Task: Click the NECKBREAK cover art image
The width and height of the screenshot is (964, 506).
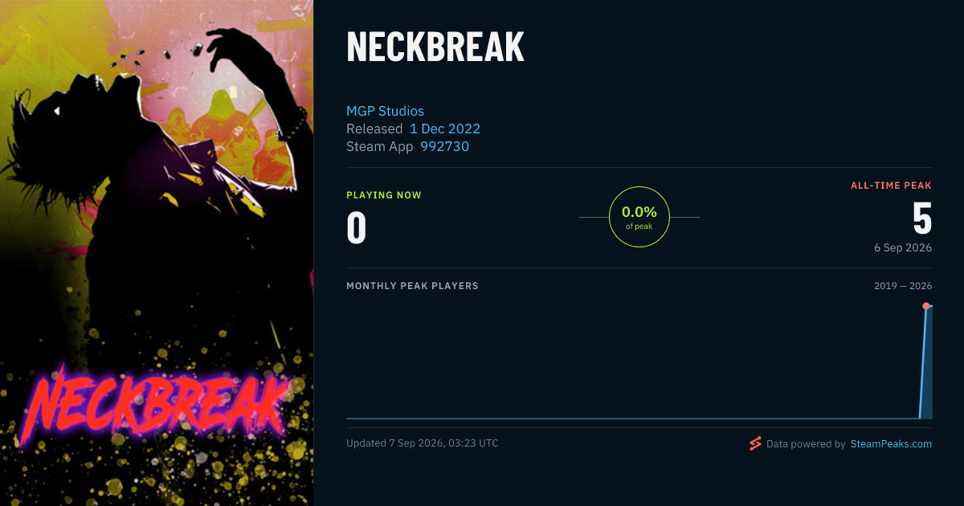Action: pyautogui.click(x=157, y=253)
